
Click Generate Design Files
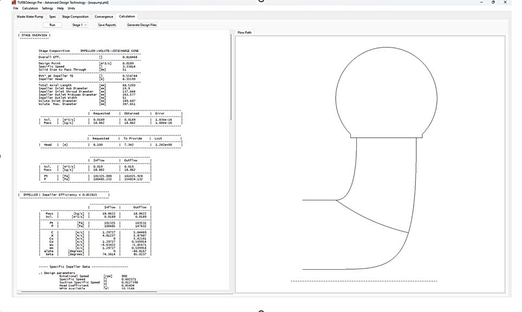[x=141, y=24]
